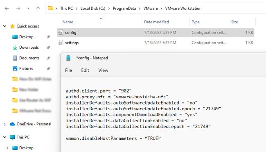Open recent locations dropdown chevron
Screen dimensions: 266x152
tap(28, 8)
